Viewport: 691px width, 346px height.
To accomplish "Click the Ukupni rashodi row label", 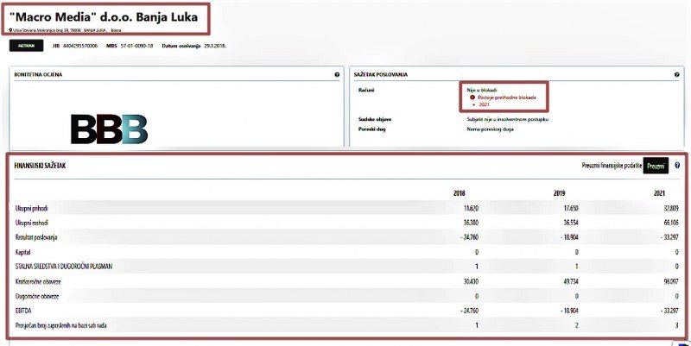I will [x=31, y=223].
